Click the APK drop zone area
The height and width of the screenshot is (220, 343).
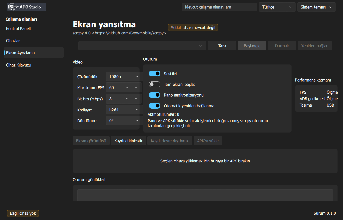(x=205, y=161)
